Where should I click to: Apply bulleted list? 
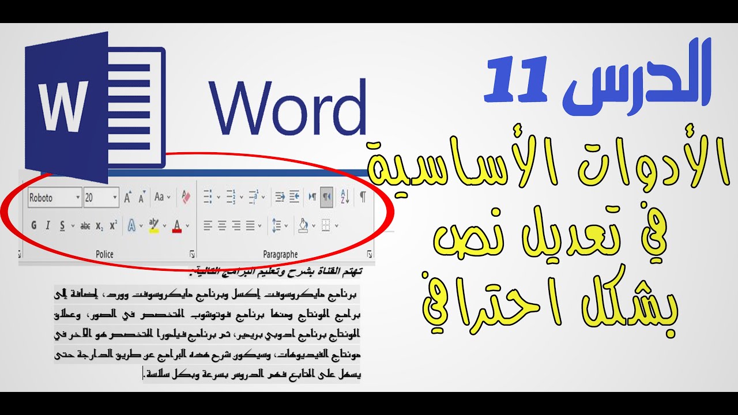[x=208, y=198]
